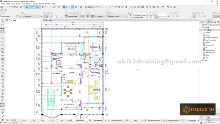
Task: Select Coupes in the Navigator tree
Action: (208, 32)
